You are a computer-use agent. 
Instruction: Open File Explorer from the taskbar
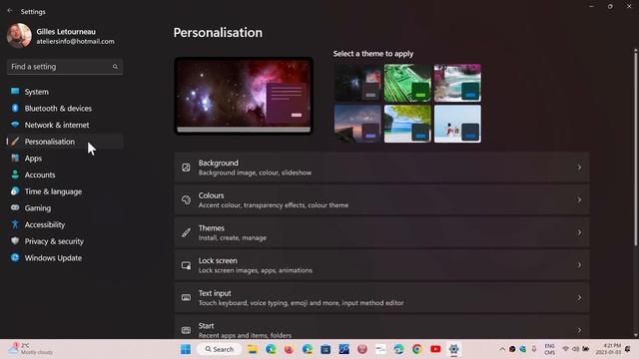pos(253,349)
